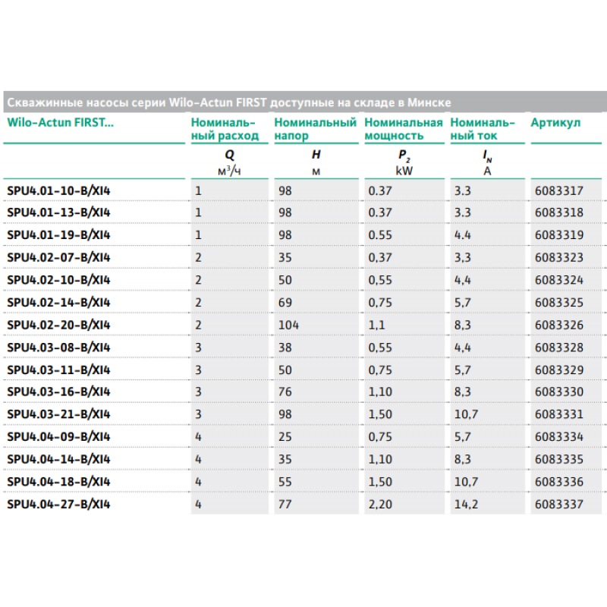Click current 10,7 in SPU4.04-18 row

click(x=466, y=482)
